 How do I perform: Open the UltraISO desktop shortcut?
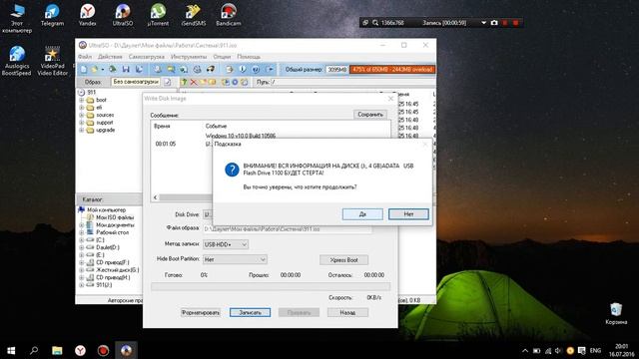[123, 16]
